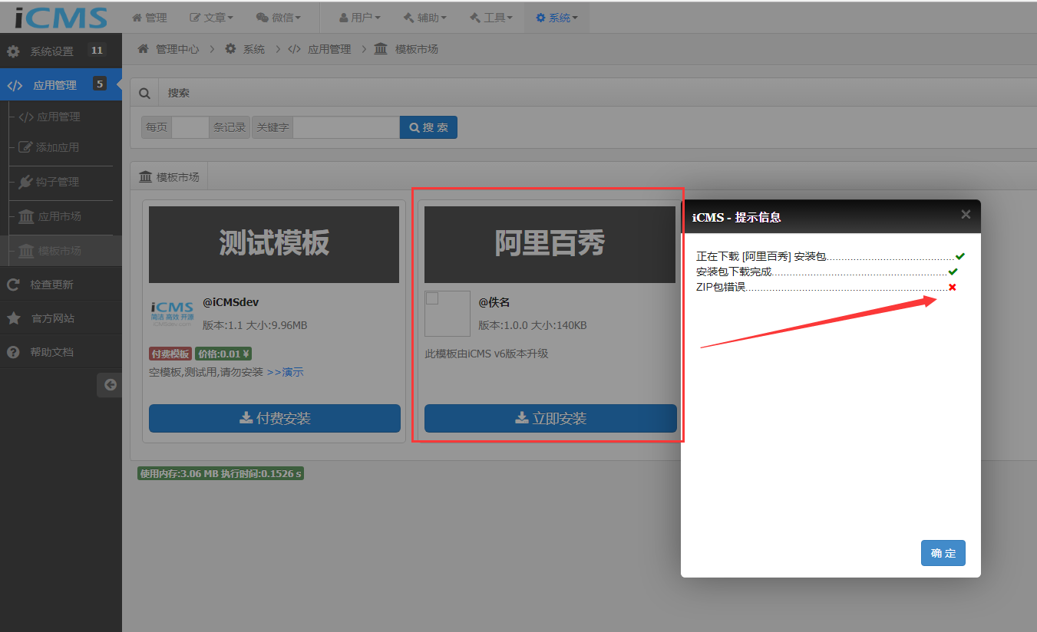Click the badge showing 11
1037x632 pixels.
(x=96, y=51)
